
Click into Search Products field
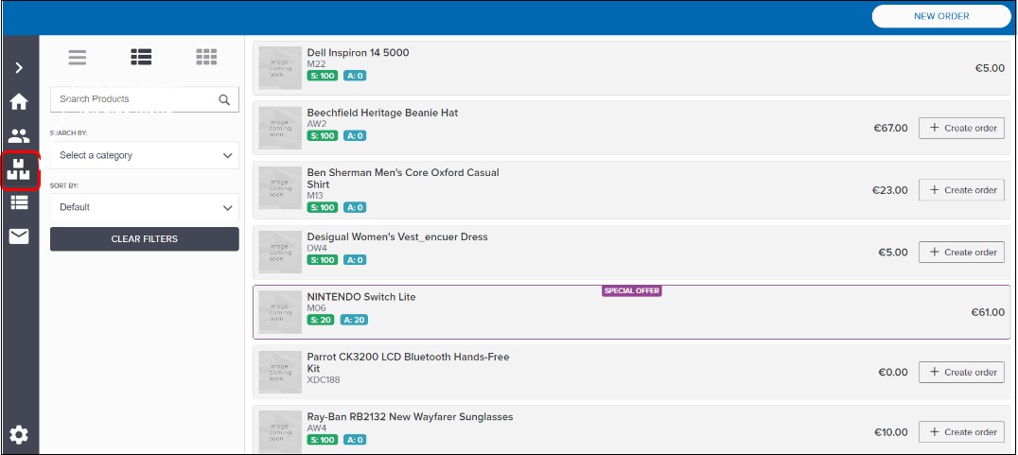pos(132,99)
